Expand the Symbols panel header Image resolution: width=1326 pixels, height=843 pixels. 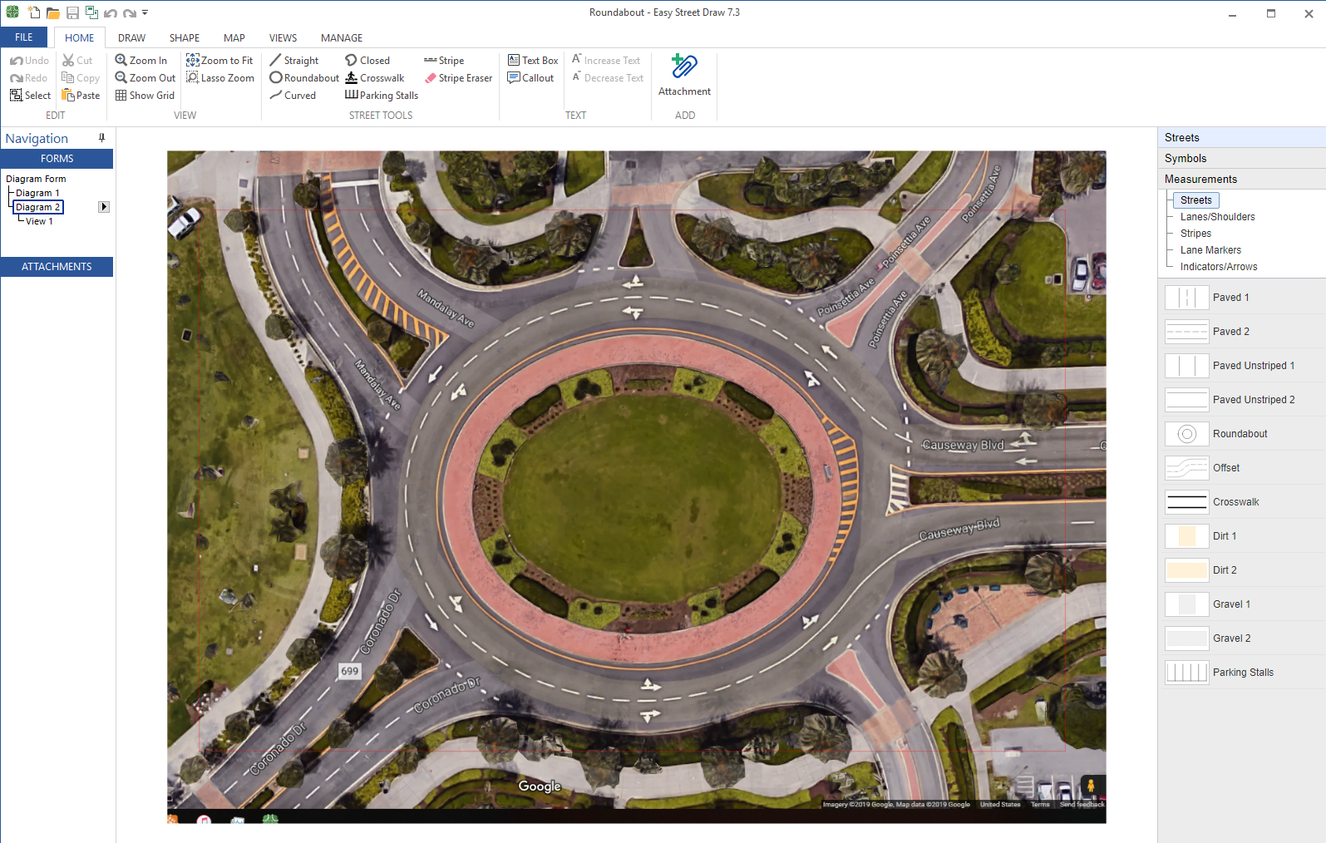pos(1241,159)
